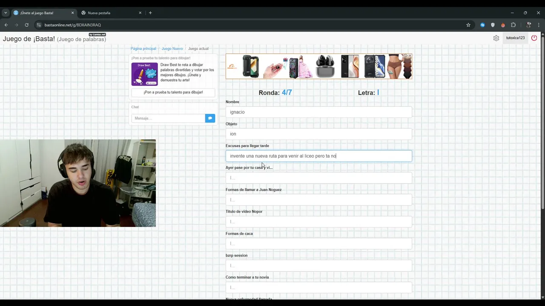
Task: Close the 'Nueva pestaña' tab
Action: tap(140, 13)
